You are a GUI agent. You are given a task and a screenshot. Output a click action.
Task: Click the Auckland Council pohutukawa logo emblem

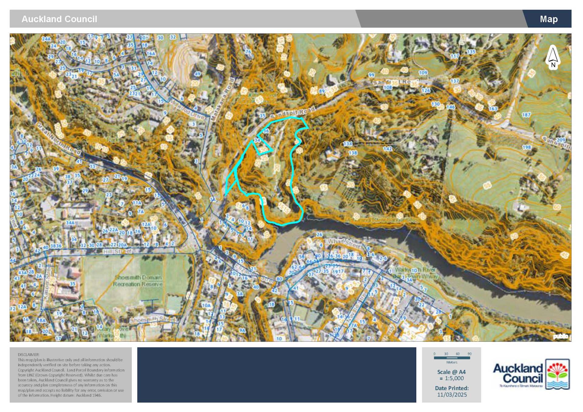click(x=557, y=373)
